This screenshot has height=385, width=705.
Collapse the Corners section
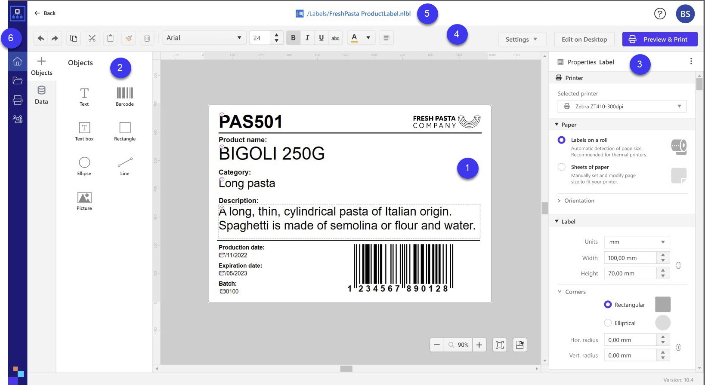click(560, 292)
